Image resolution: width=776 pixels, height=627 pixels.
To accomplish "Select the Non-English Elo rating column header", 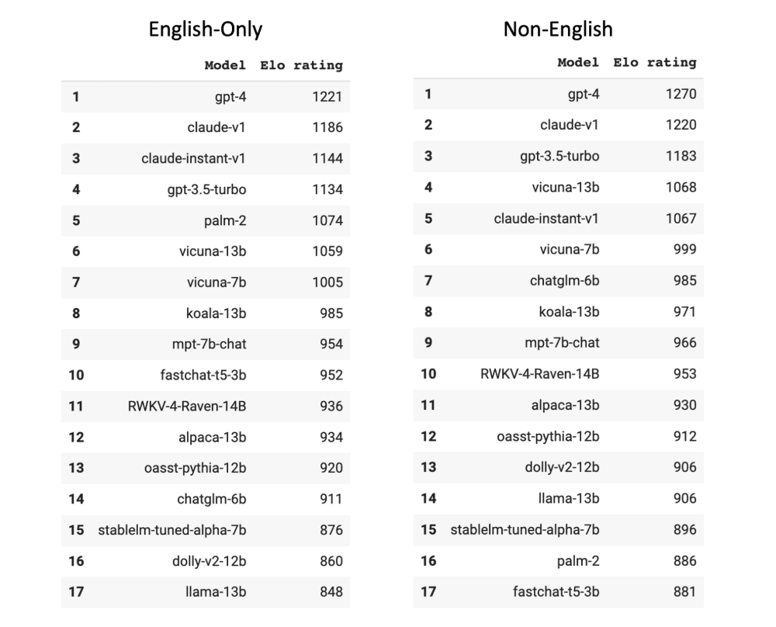I will pos(655,62).
